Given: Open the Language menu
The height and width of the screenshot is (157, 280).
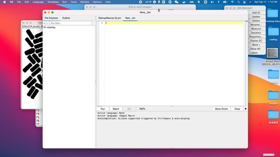Looking at the screenshot, I should pos(38,2).
